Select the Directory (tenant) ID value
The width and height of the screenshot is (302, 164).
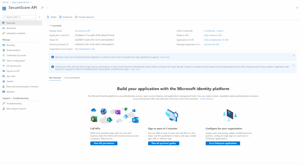(x=95, y=44)
